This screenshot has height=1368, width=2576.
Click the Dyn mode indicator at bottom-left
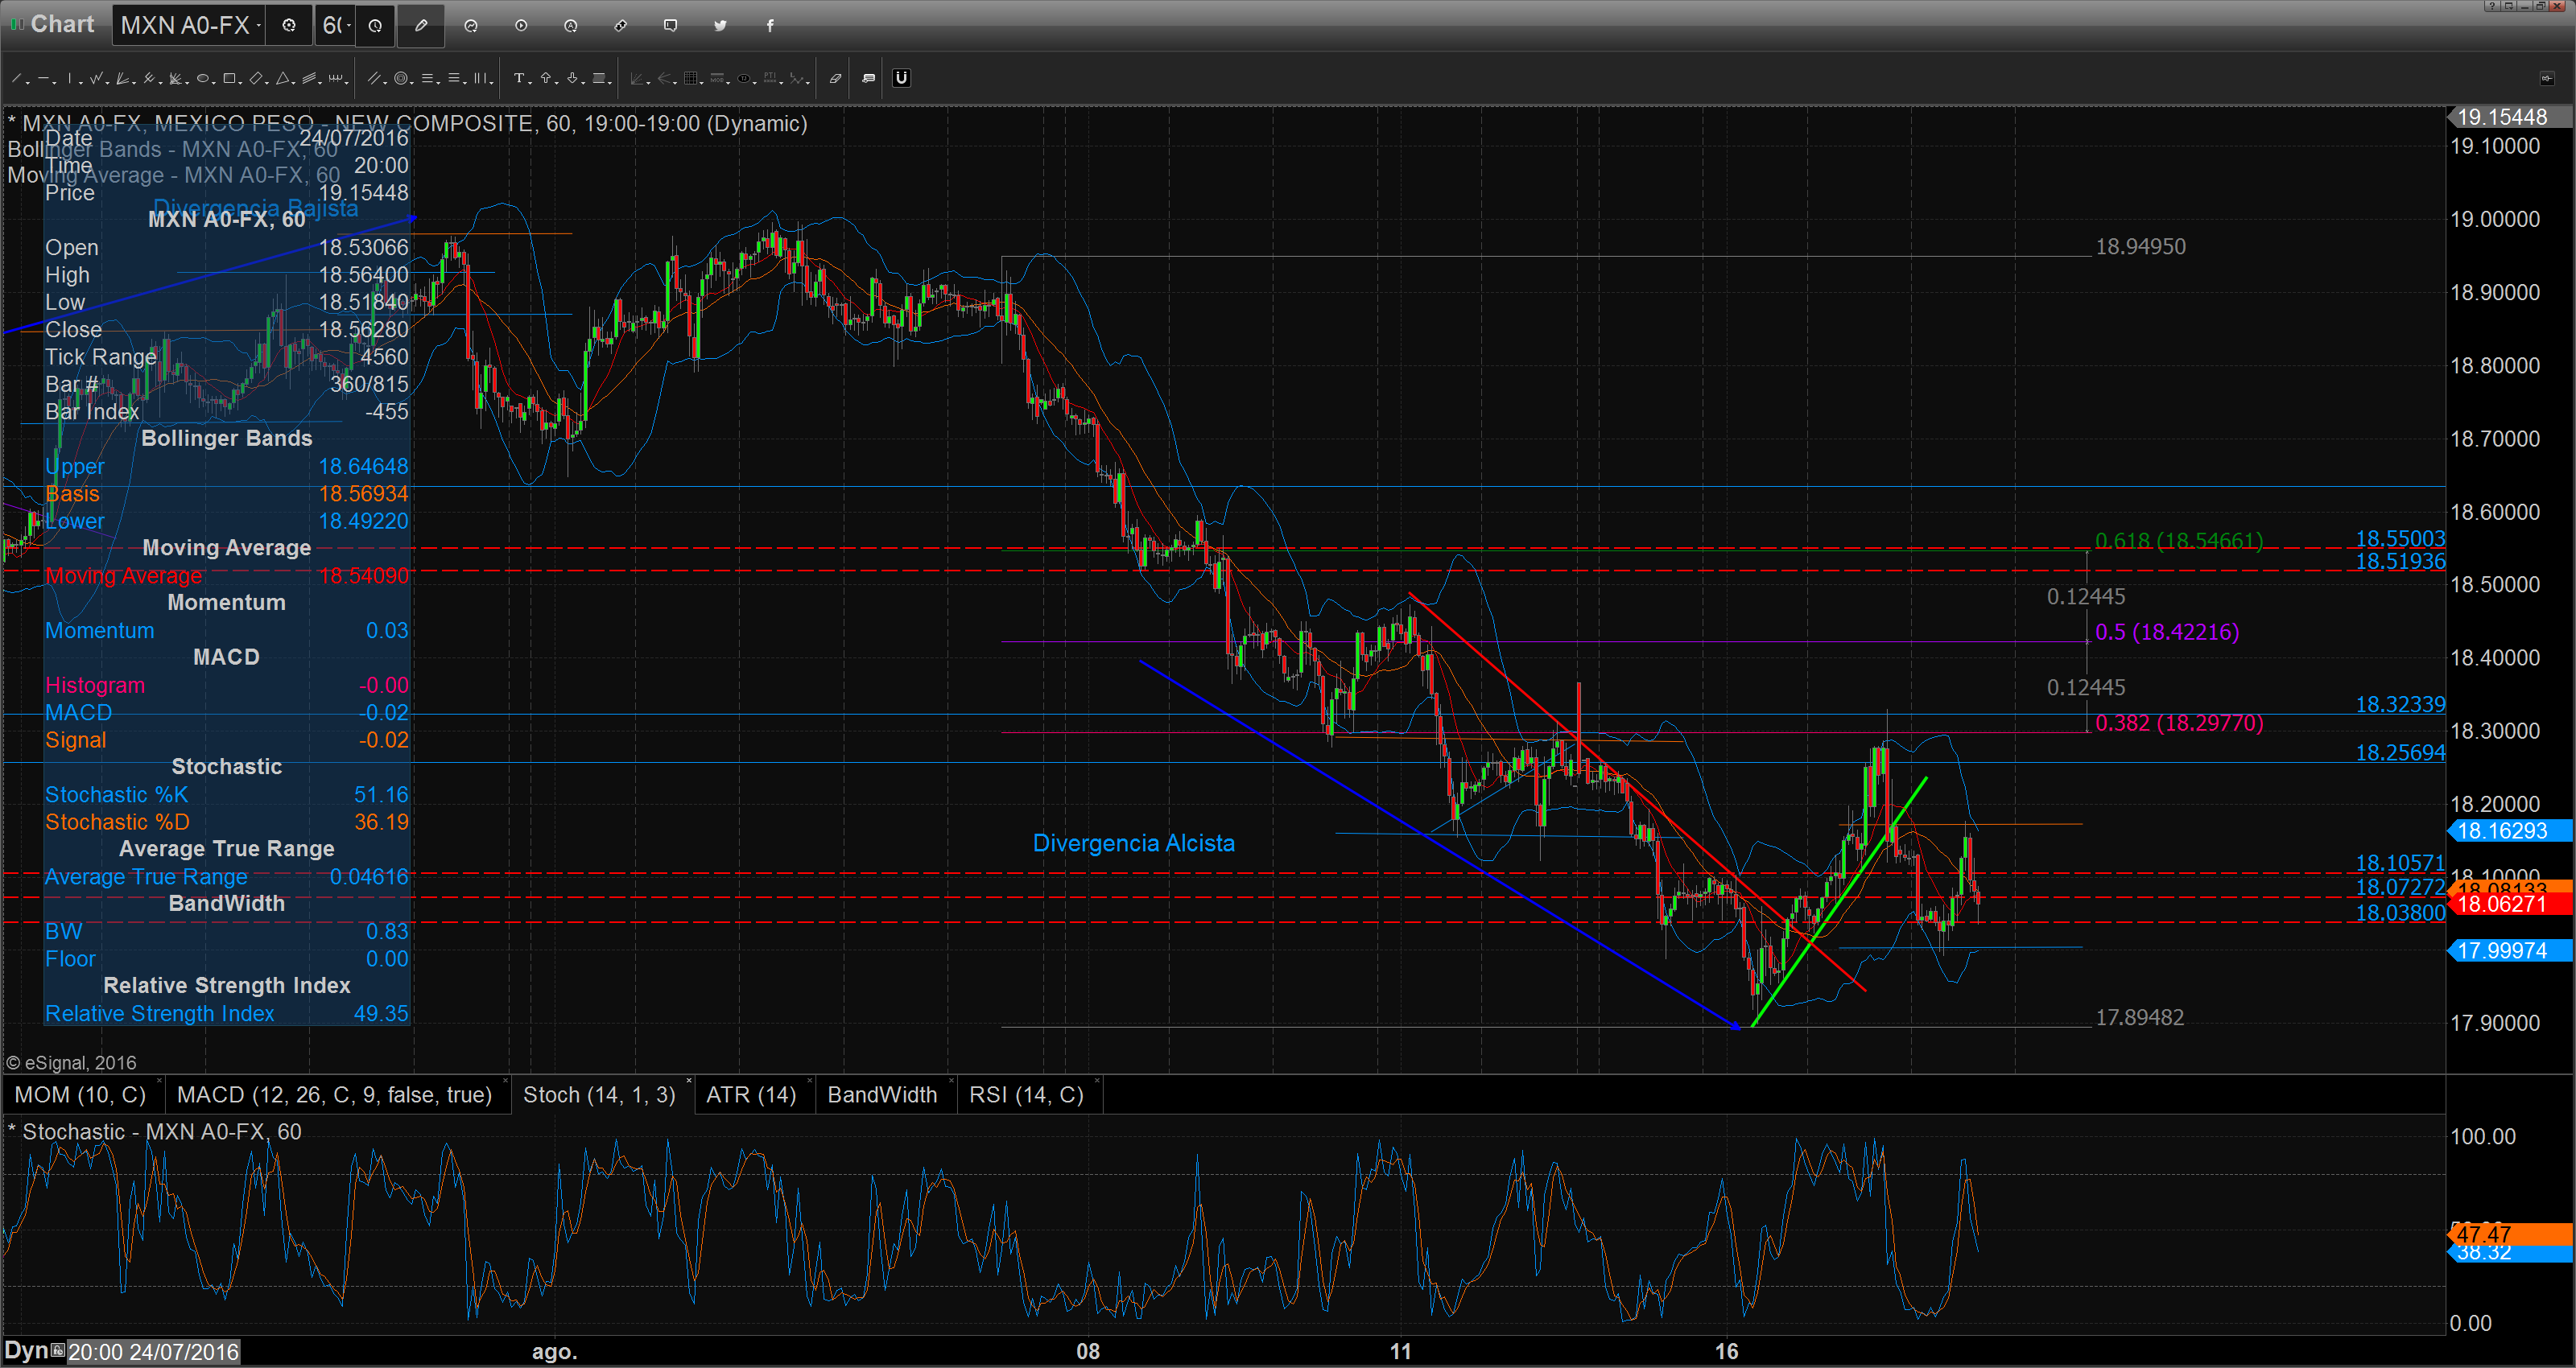pyautogui.click(x=26, y=1351)
